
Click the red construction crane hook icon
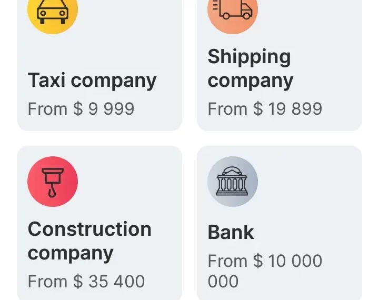tap(53, 182)
